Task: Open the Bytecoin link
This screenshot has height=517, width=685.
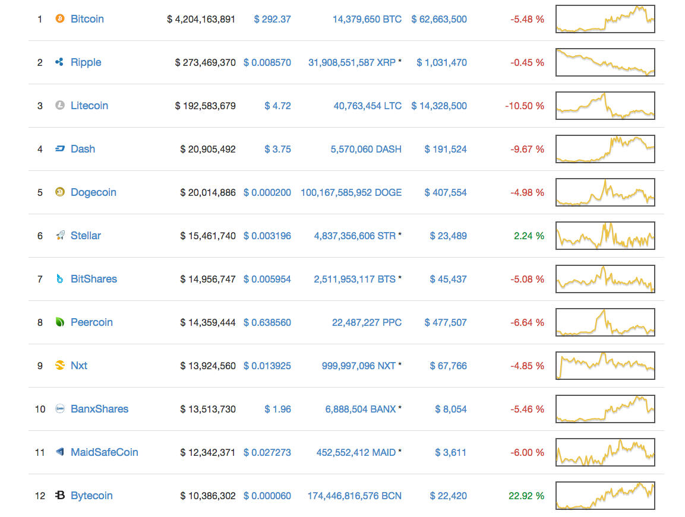Action: (91, 496)
